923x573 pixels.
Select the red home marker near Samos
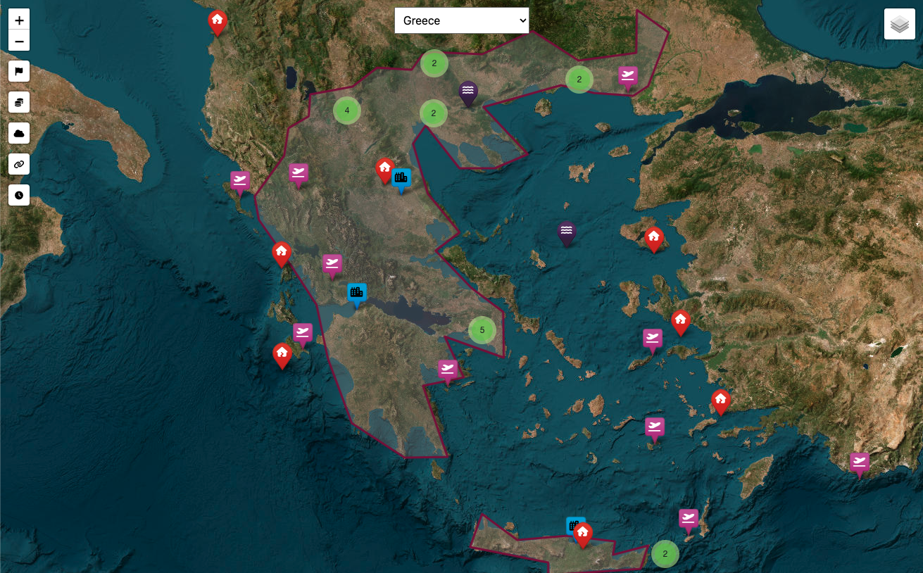tap(680, 322)
